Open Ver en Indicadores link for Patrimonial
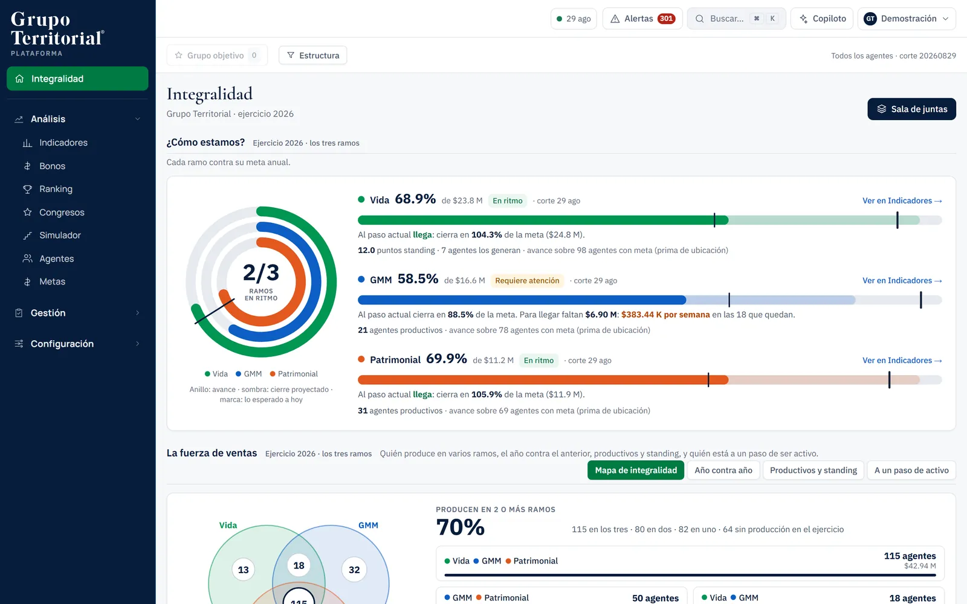 coord(902,361)
